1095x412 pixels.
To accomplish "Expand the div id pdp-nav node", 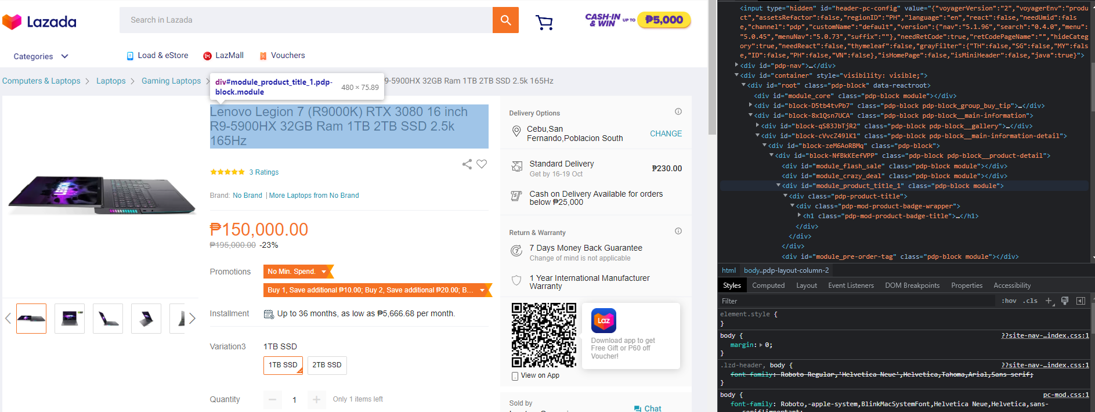I will (x=736, y=65).
